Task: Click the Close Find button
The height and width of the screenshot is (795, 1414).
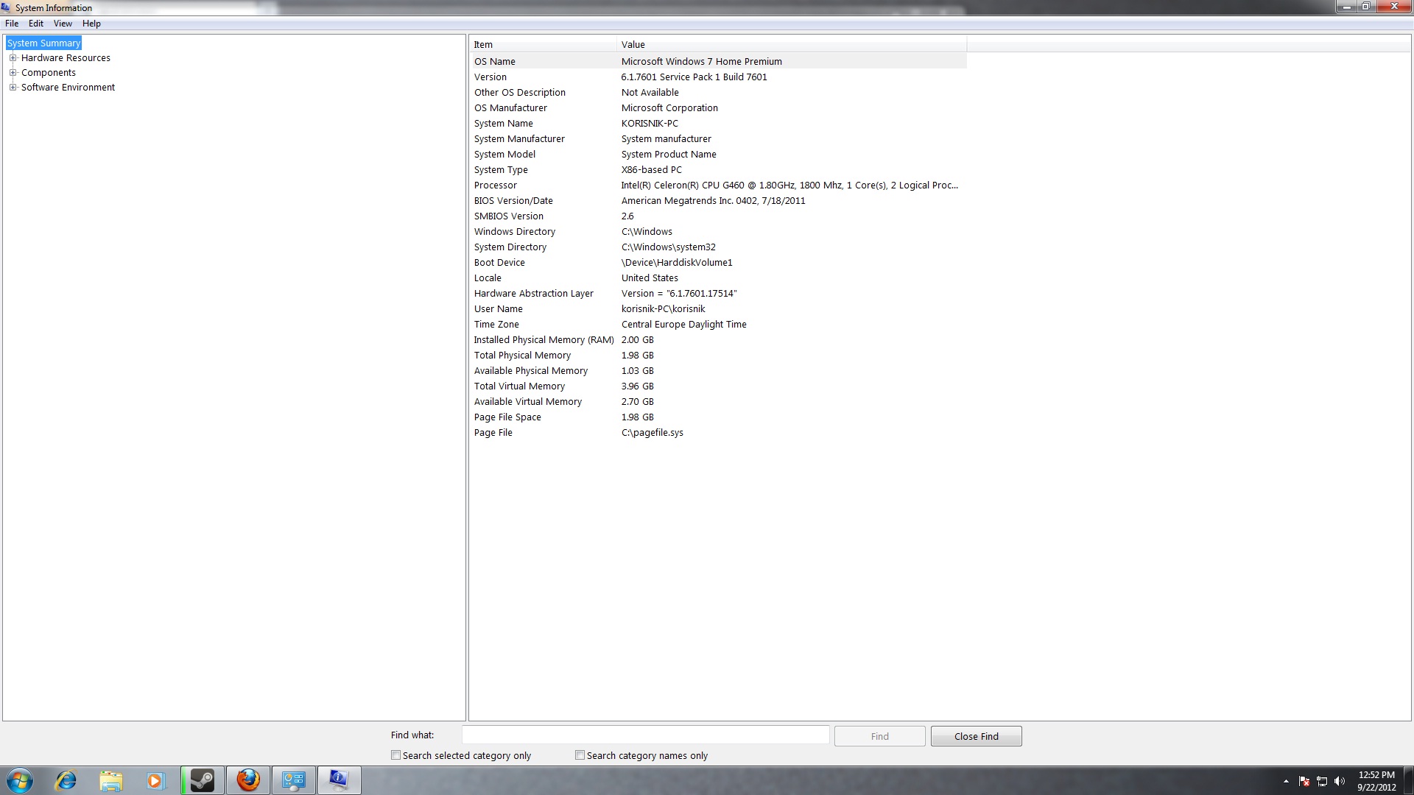Action: coord(976,736)
